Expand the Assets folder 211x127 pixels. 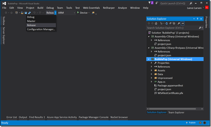152,70
